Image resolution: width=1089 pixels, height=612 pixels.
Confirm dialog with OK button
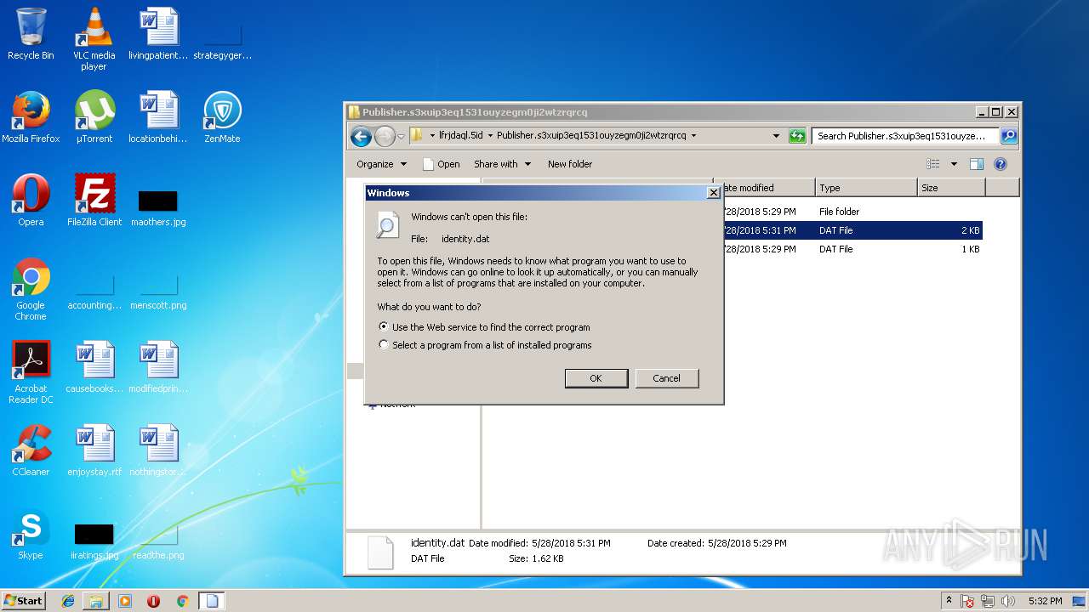pos(596,378)
